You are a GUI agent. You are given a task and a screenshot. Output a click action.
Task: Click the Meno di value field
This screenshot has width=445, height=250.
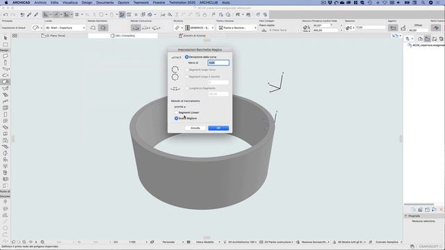(218, 62)
